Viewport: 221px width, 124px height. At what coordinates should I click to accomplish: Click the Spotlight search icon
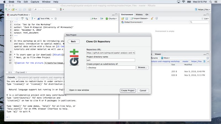coord(211,2)
